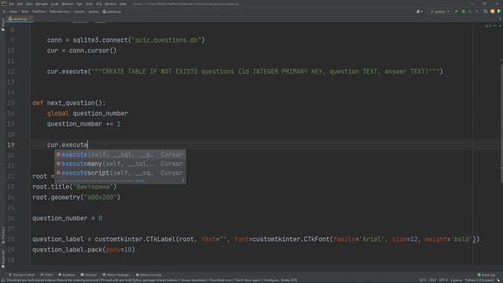Open the Terminal tool window
The image size is (503, 283).
coord(89,275)
